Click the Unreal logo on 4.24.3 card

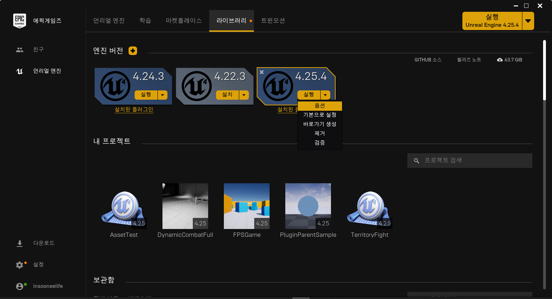[115, 86]
